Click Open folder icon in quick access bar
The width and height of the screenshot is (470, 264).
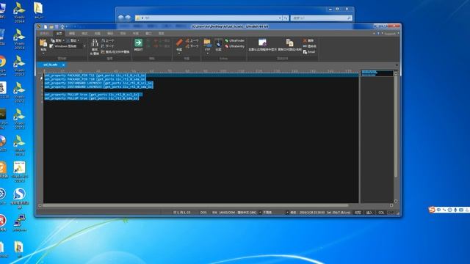pos(51,26)
